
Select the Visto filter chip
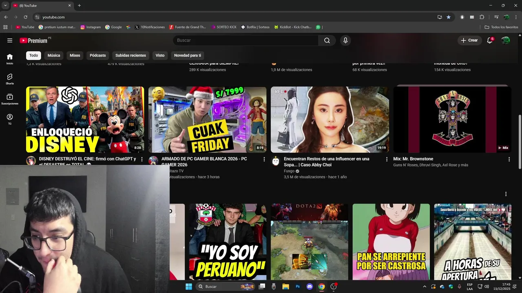click(160, 55)
